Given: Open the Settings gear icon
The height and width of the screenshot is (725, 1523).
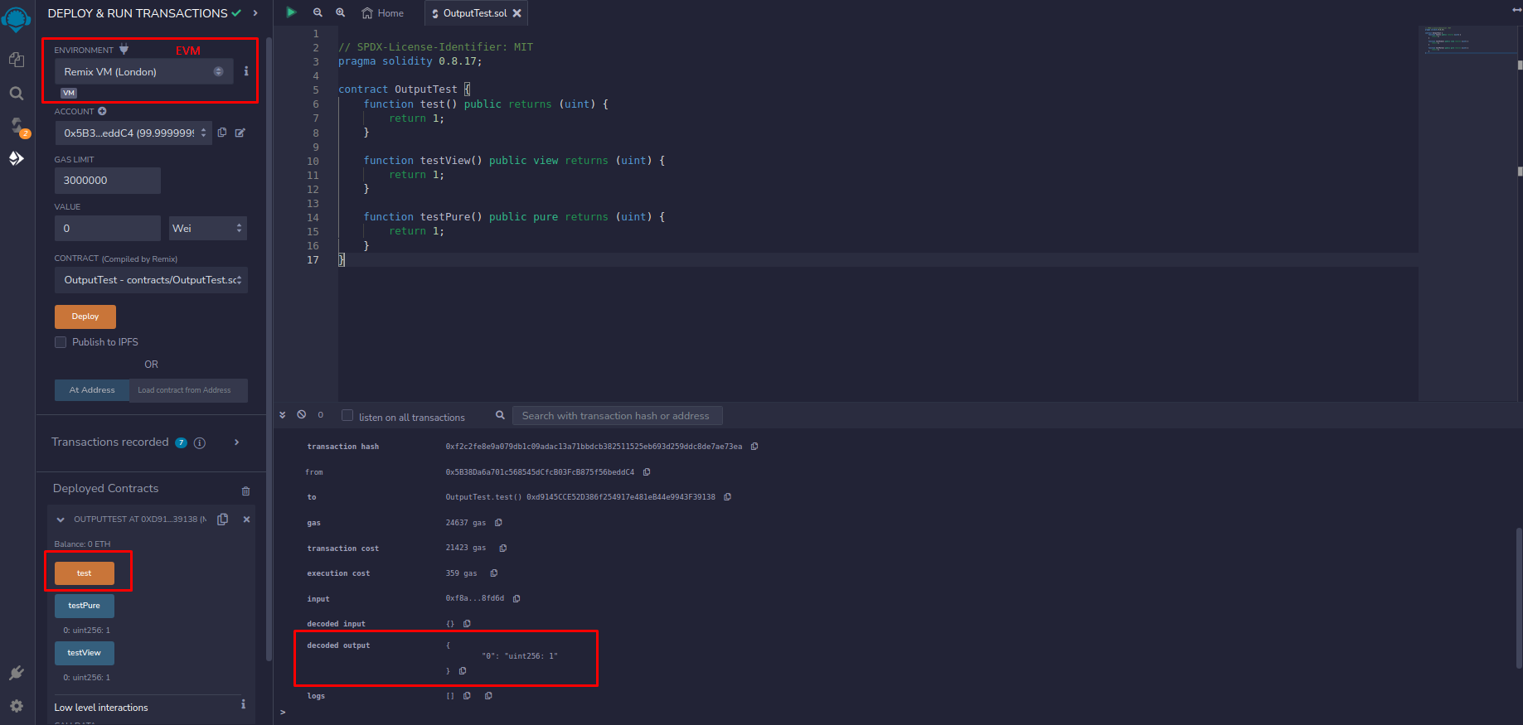Looking at the screenshot, I should pyautogui.click(x=16, y=706).
